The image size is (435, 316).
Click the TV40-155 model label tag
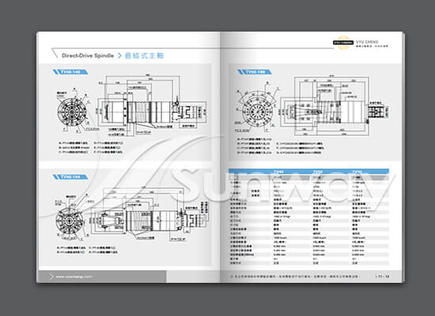coord(70,177)
